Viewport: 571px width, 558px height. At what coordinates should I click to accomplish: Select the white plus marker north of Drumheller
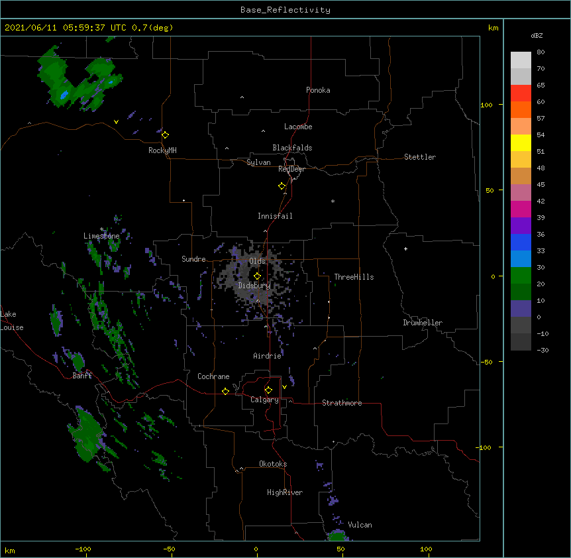(x=405, y=249)
